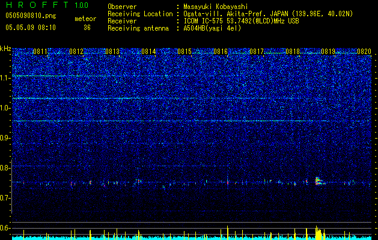This screenshot has height=240, width=378.
Task: Click the tallest yellow power spike below 0816
Action: tap(227, 233)
